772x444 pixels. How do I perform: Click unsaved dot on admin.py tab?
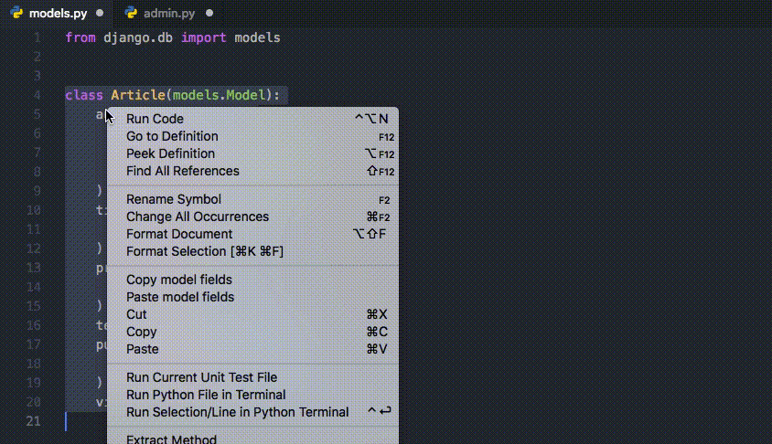point(209,13)
